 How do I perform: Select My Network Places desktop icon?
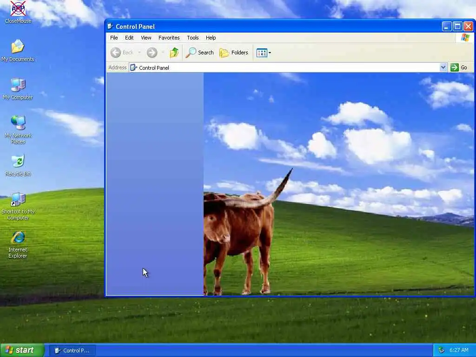pos(18,130)
